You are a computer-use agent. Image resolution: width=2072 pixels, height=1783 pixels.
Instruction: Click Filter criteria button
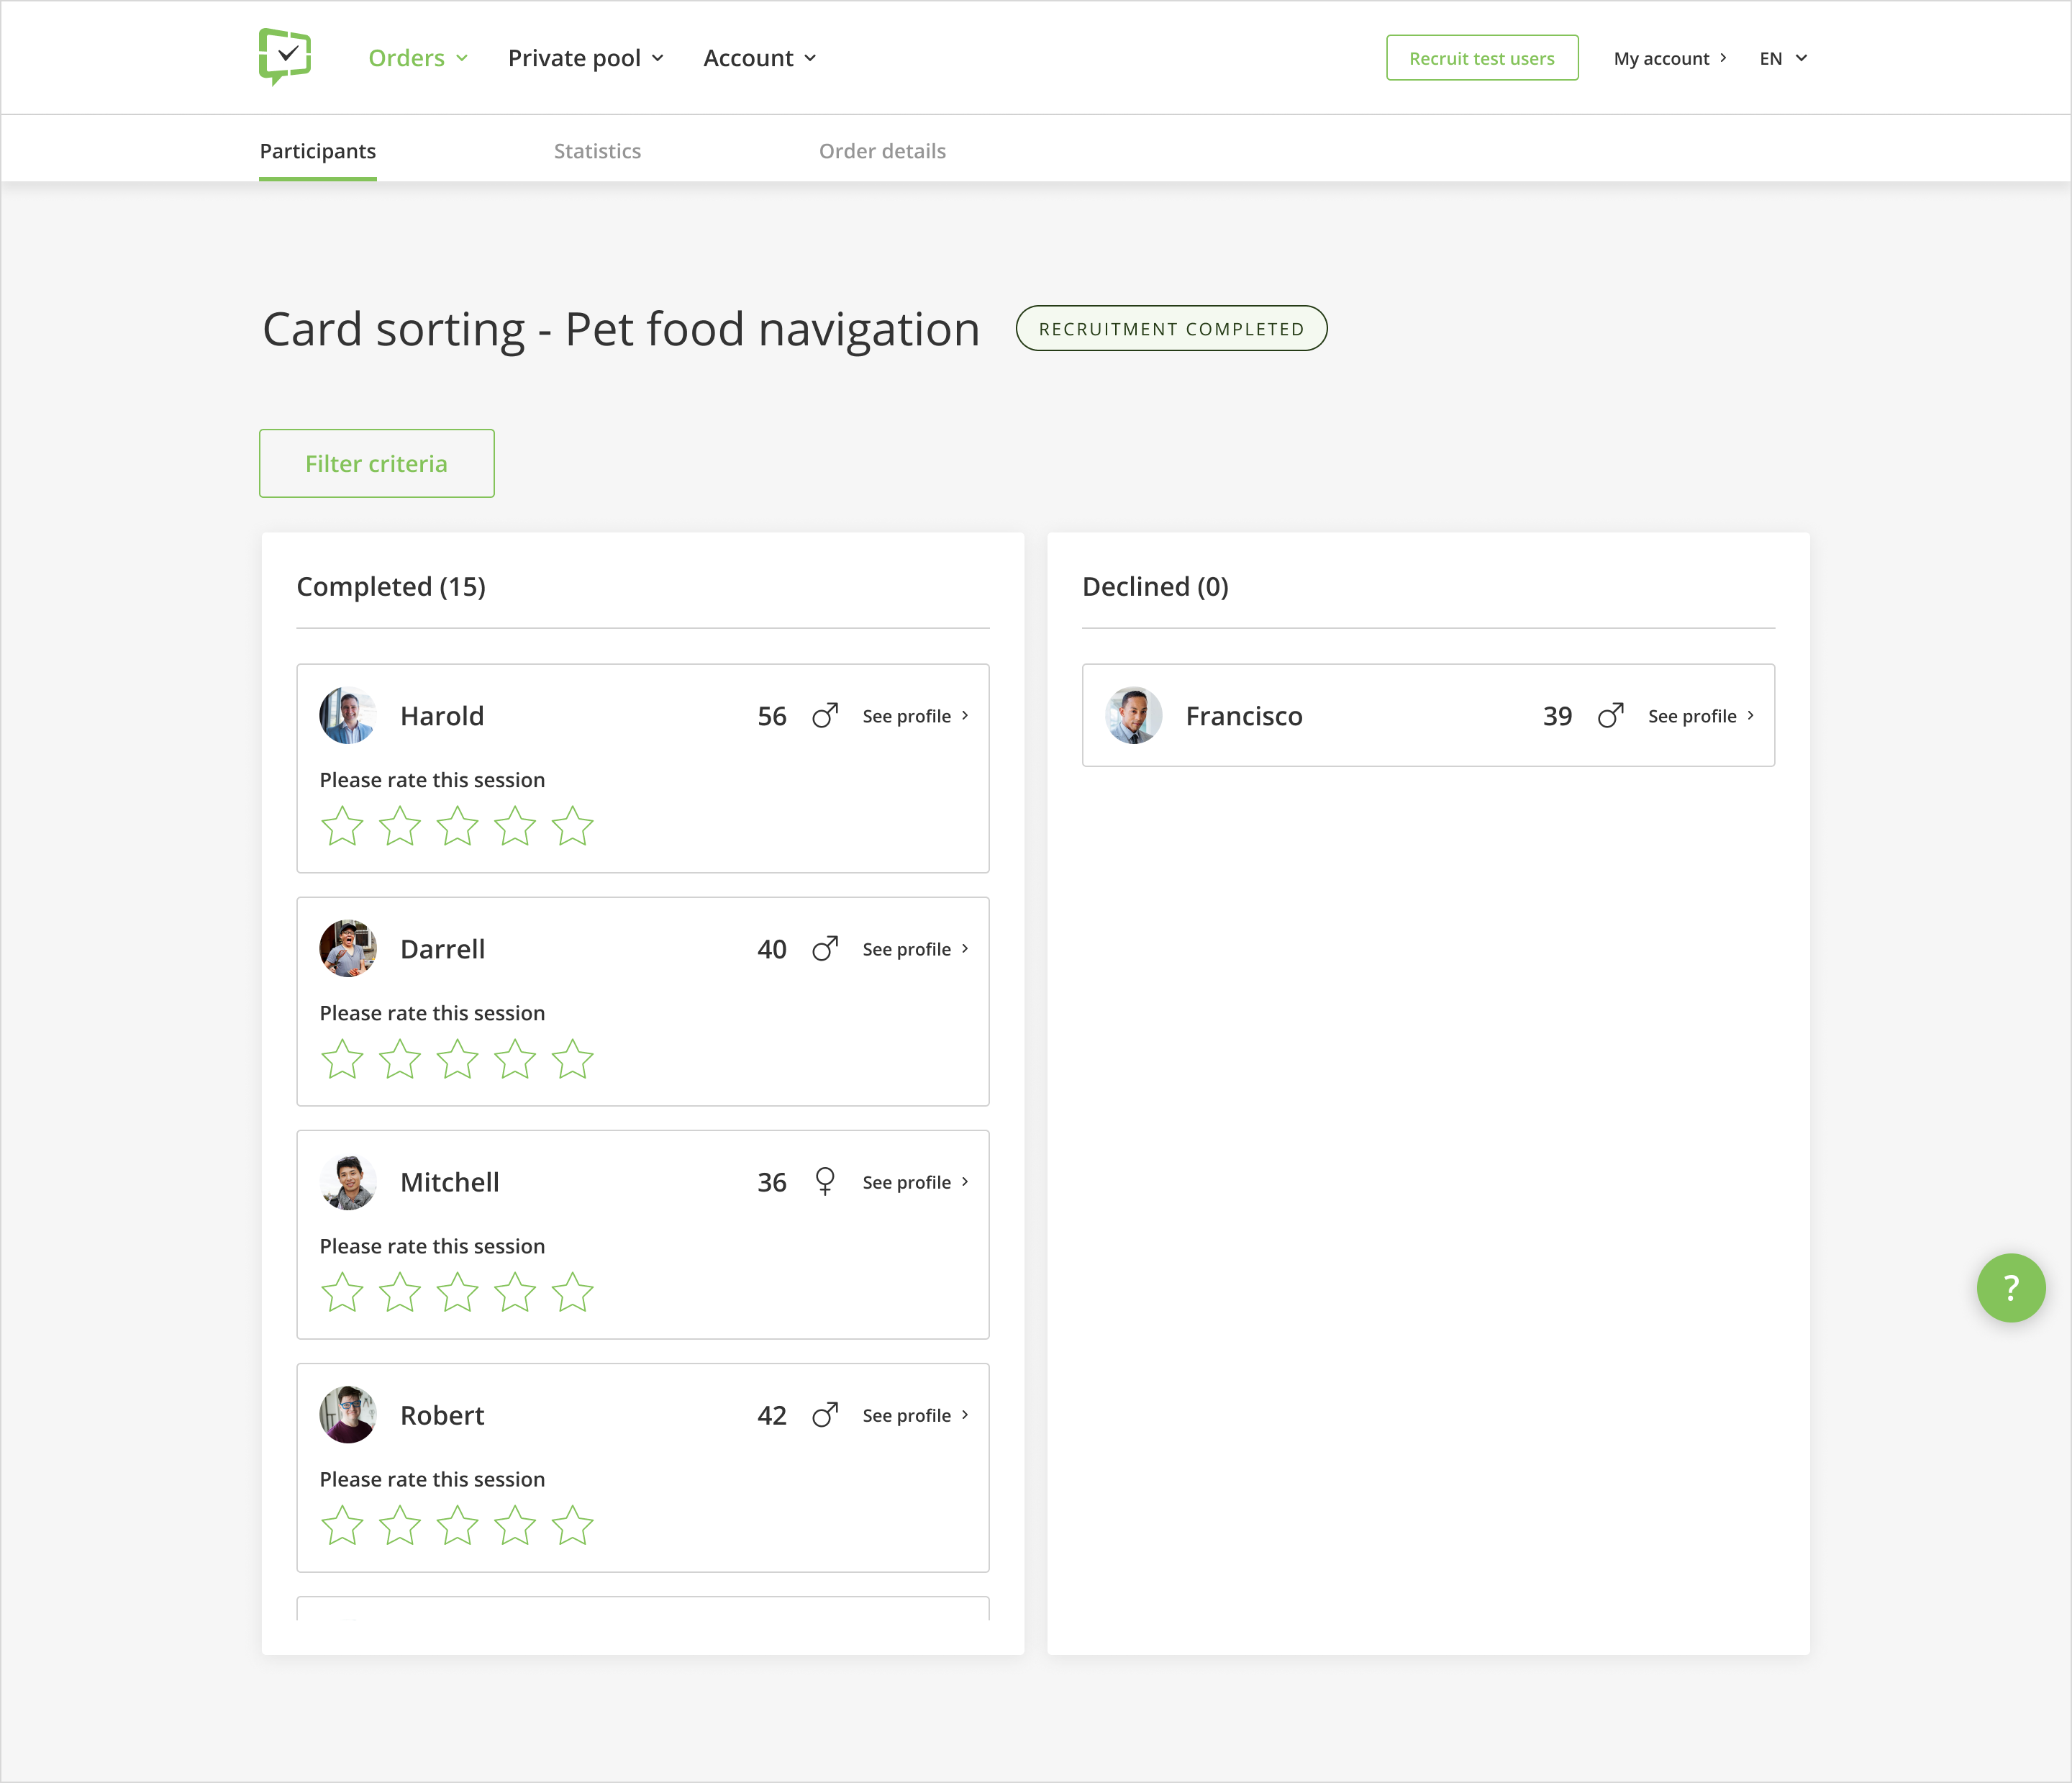point(377,463)
